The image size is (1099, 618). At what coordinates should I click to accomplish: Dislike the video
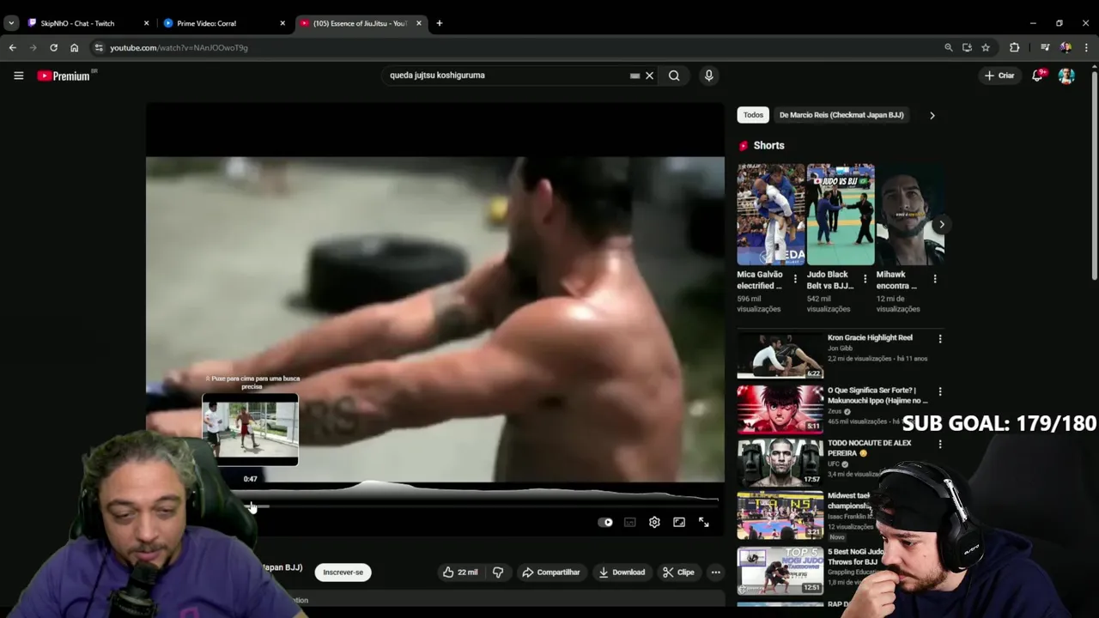point(498,572)
